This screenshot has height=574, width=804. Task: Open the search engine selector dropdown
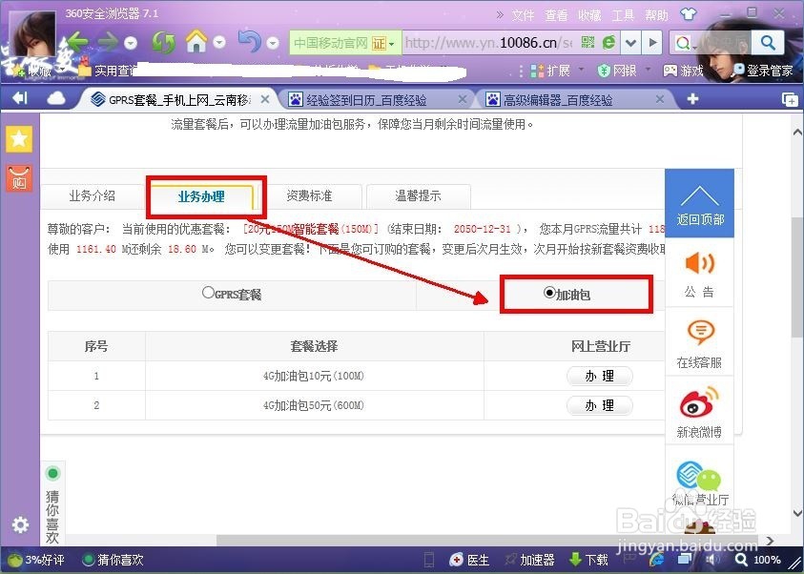(x=685, y=44)
